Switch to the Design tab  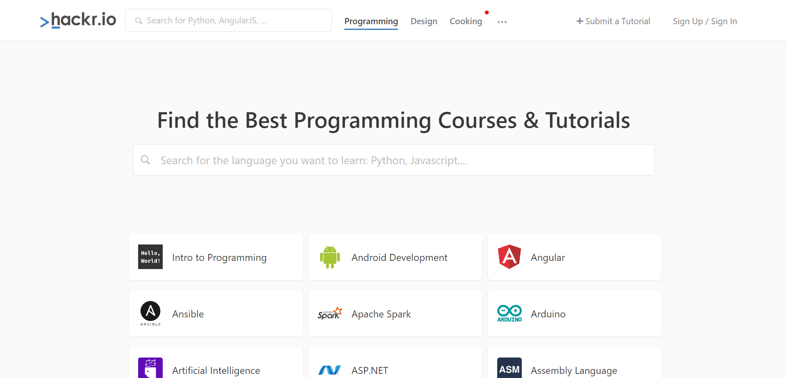coord(424,21)
